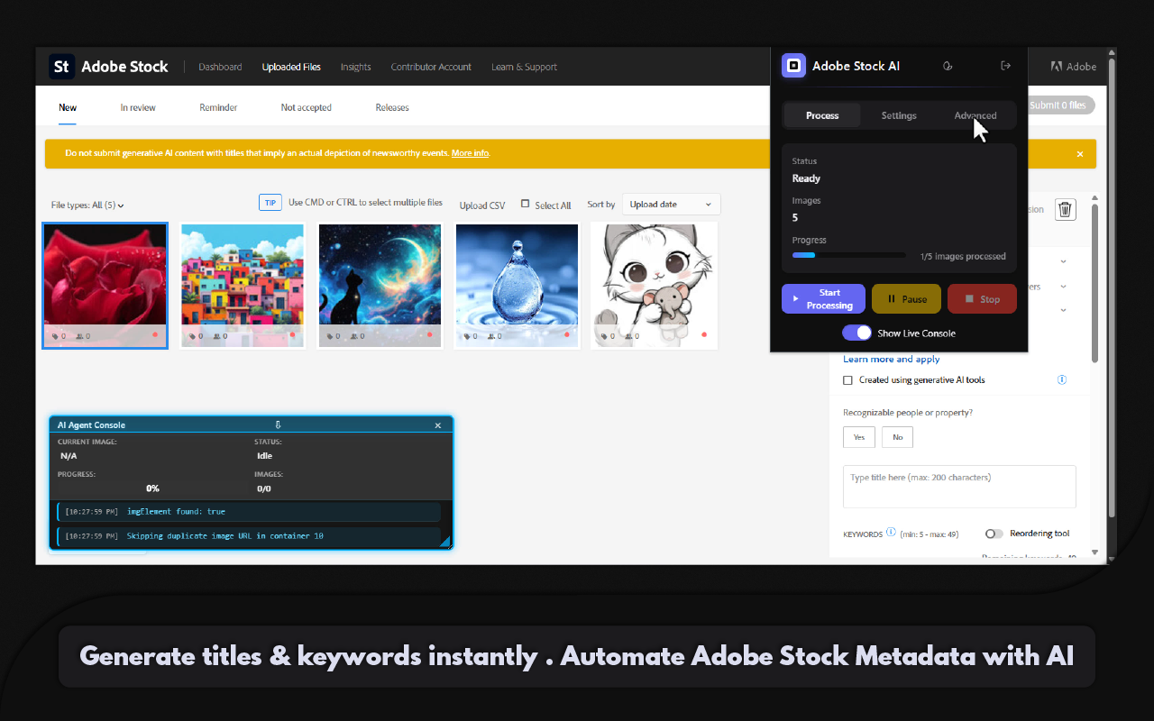
Task: Open the More info link in banner
Action: click(471, 153)
